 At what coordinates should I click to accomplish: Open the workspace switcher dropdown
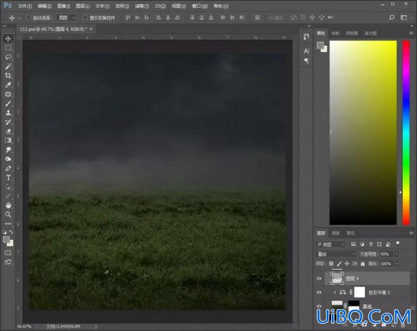[406, 18]
